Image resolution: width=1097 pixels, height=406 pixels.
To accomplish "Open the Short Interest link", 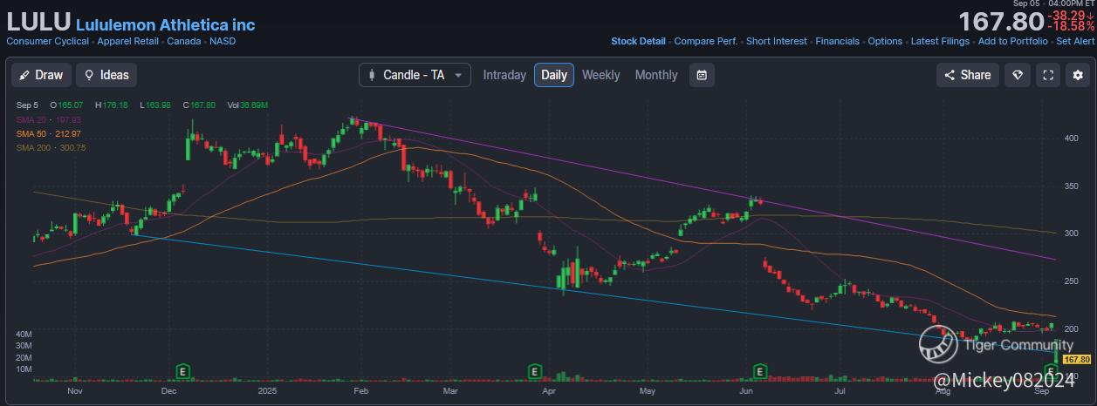I will point(777,41).
